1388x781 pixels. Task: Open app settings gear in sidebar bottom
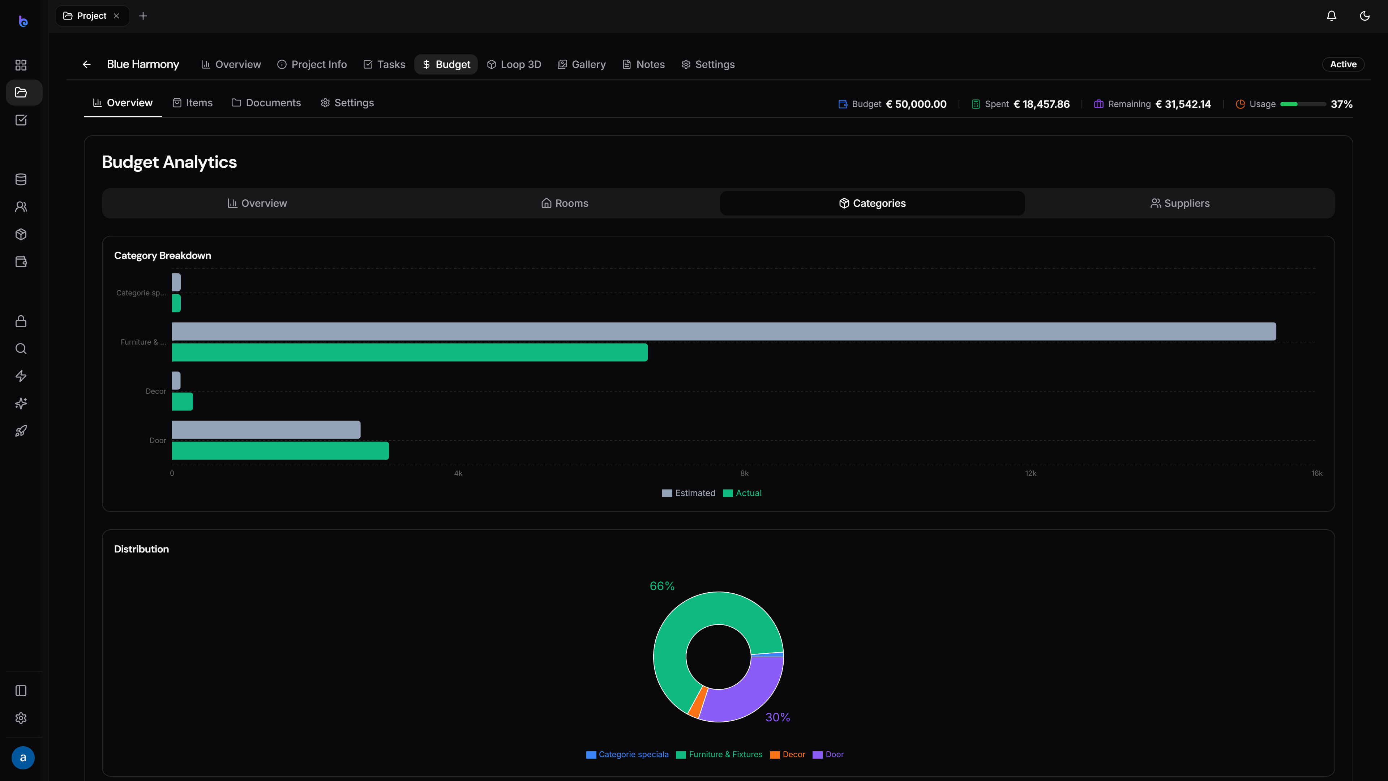coord(21,718)
